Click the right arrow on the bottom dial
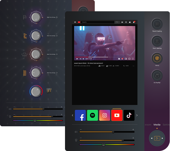 point(162,138)
